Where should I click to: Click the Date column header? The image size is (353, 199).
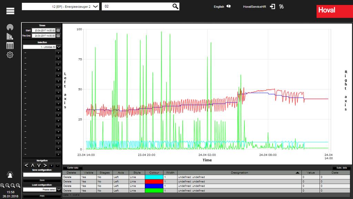pyautogui.click(x=335, y=173)
